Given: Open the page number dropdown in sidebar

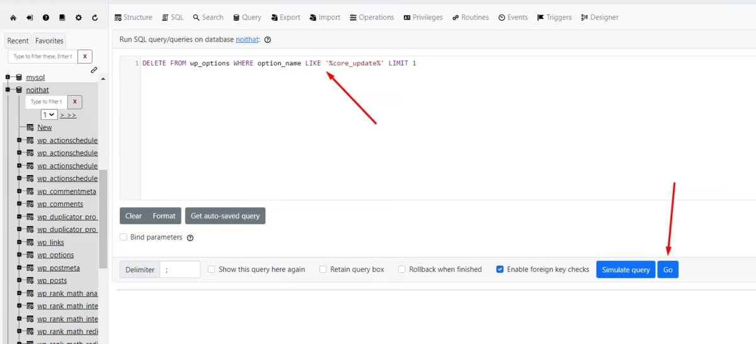Looking at the screenshot, I should tap(49, 115).
